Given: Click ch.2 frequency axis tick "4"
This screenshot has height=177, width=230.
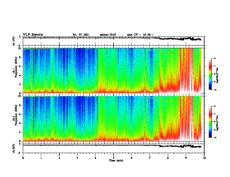Looking at the screenshot, I should tap(20, 123).
